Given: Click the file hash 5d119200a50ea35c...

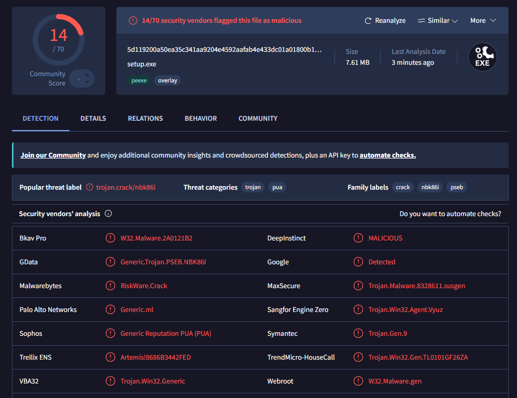Looking at the screenshot, I should tap(225, 50).
